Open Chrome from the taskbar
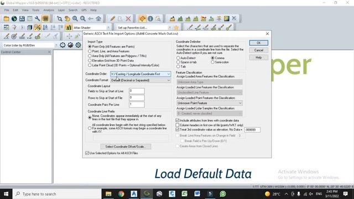 (x=121, y=194)
